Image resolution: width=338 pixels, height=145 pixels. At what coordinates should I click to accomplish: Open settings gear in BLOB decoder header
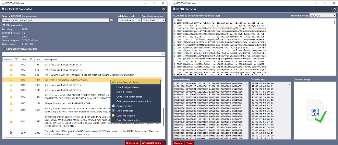[334, 9]
